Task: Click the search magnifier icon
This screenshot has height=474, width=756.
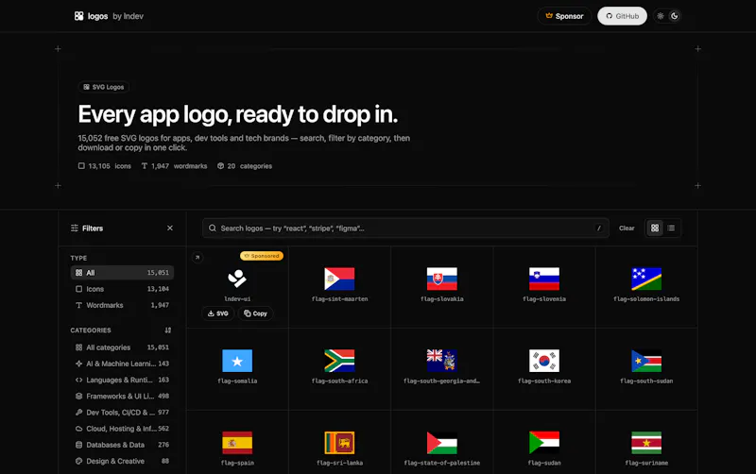Action: 212,228
